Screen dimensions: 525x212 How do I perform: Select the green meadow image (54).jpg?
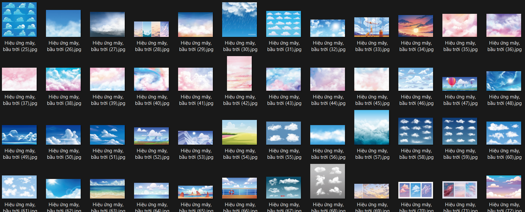[240, 132]
